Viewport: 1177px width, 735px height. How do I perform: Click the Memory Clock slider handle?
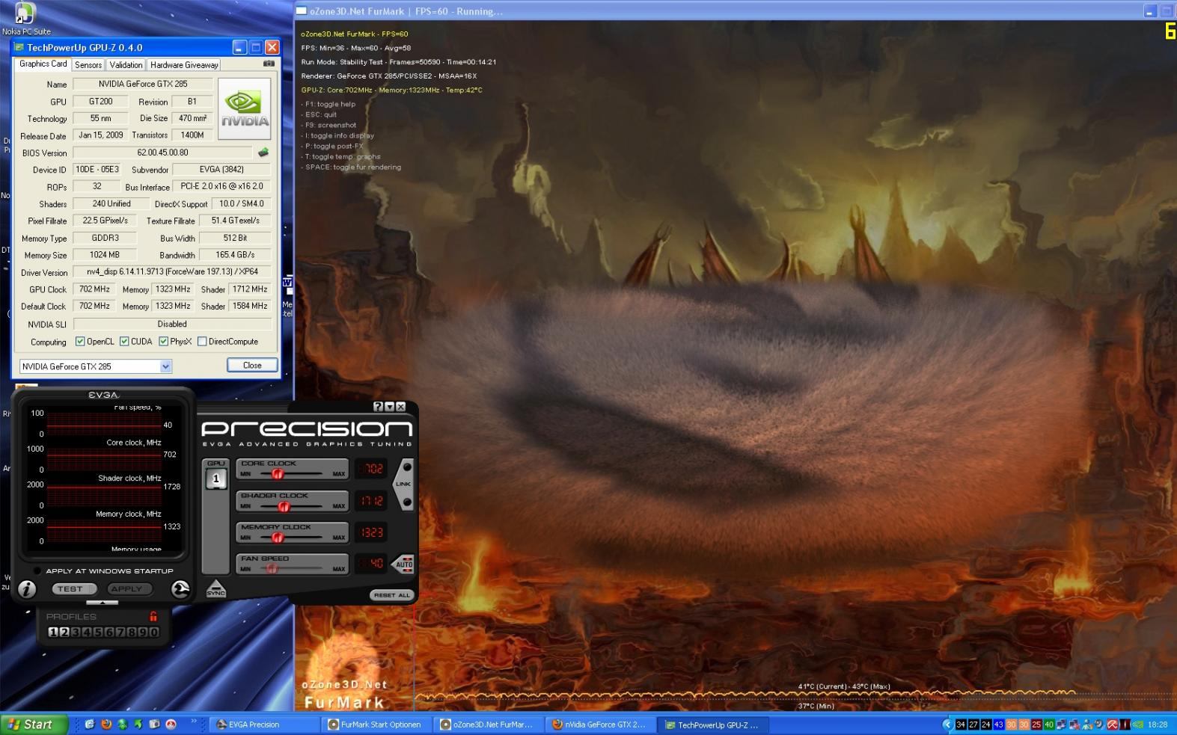click(276, 538)
